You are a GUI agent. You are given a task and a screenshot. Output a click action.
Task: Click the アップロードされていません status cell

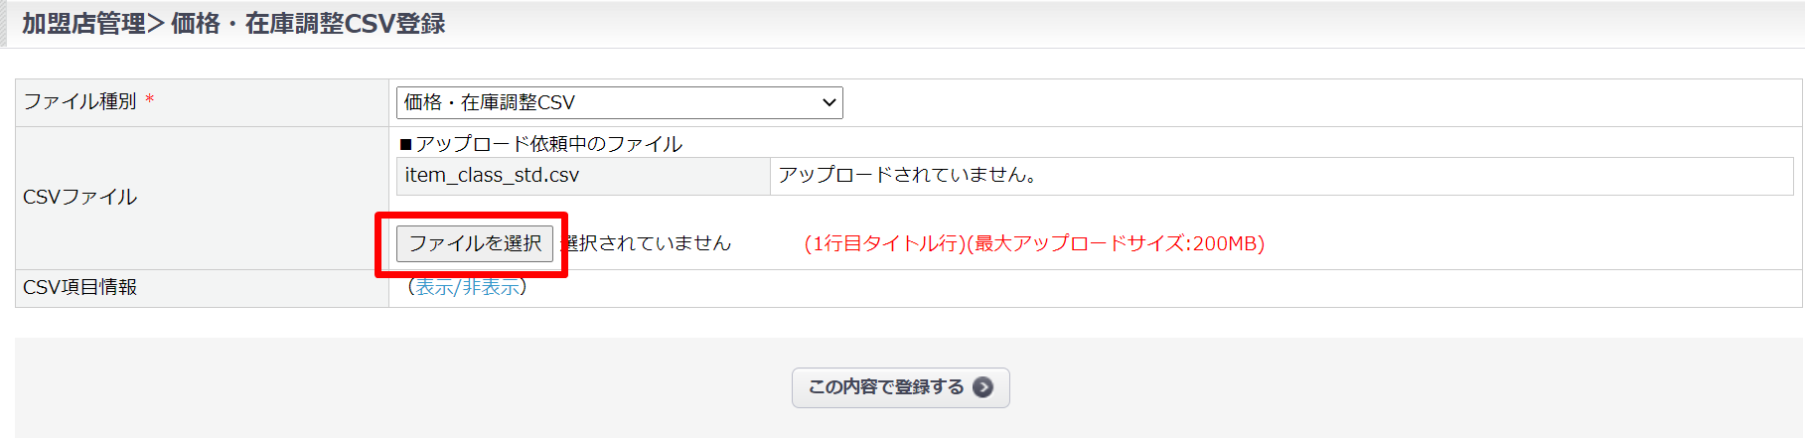coord(908,176)
